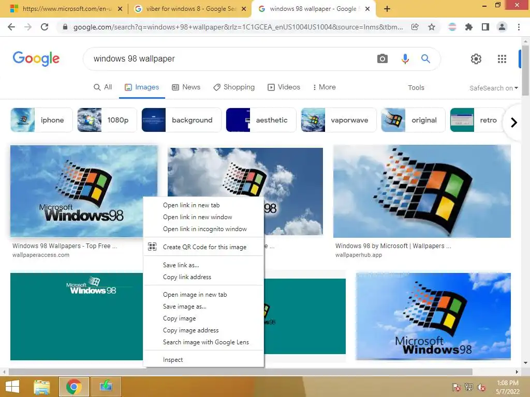Choose Create QR Code for this image
Image resolution: width=530 pixels, height=397 pixels.
203,247
